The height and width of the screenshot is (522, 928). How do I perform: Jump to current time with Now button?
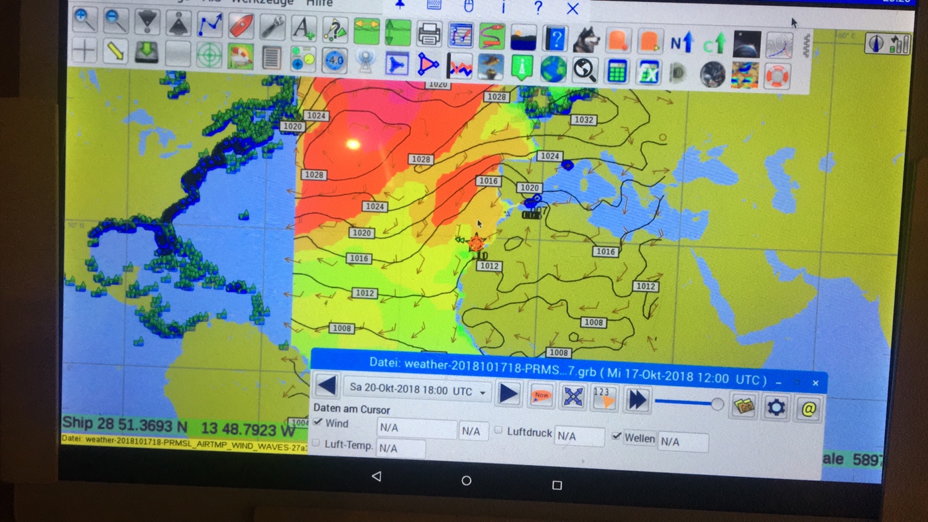[542, 395]
